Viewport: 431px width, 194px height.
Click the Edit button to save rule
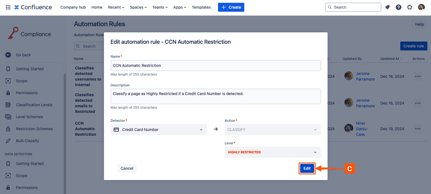coord(307,168)
